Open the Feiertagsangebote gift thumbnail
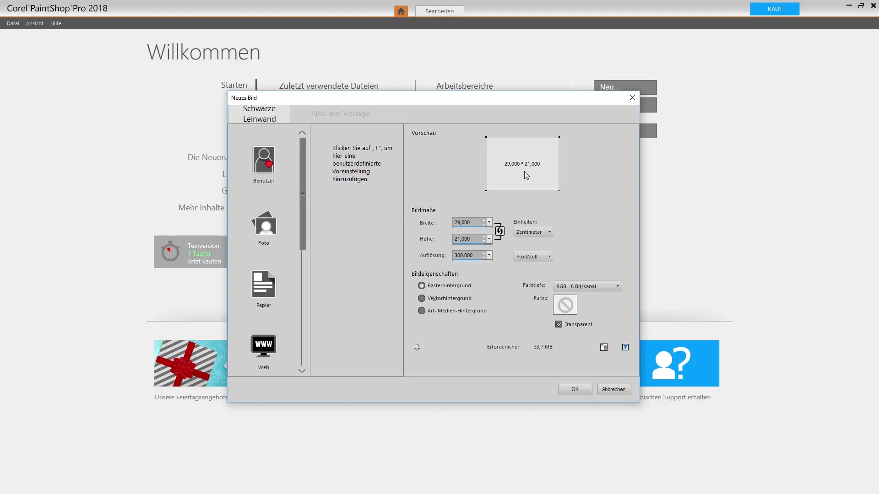Viewport: 879px width, 494px height. tap(190, 363)
